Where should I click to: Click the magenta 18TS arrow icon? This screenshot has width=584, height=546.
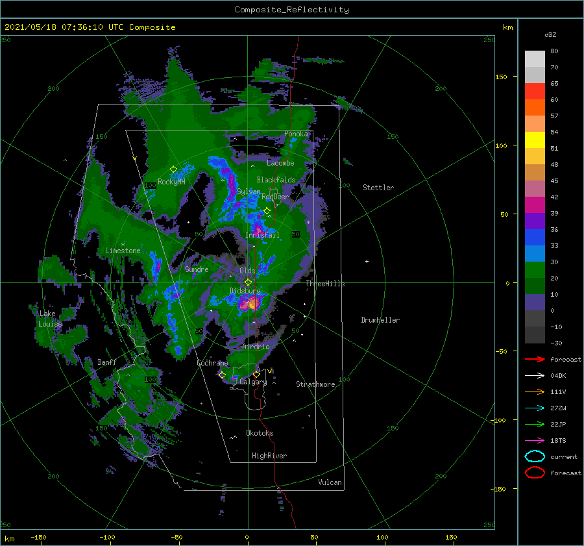[535, 441]
